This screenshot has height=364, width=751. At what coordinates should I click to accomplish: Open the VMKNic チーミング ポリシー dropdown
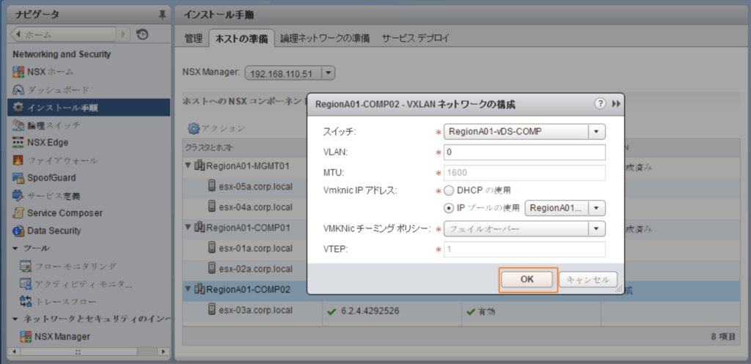pos(524,229)
